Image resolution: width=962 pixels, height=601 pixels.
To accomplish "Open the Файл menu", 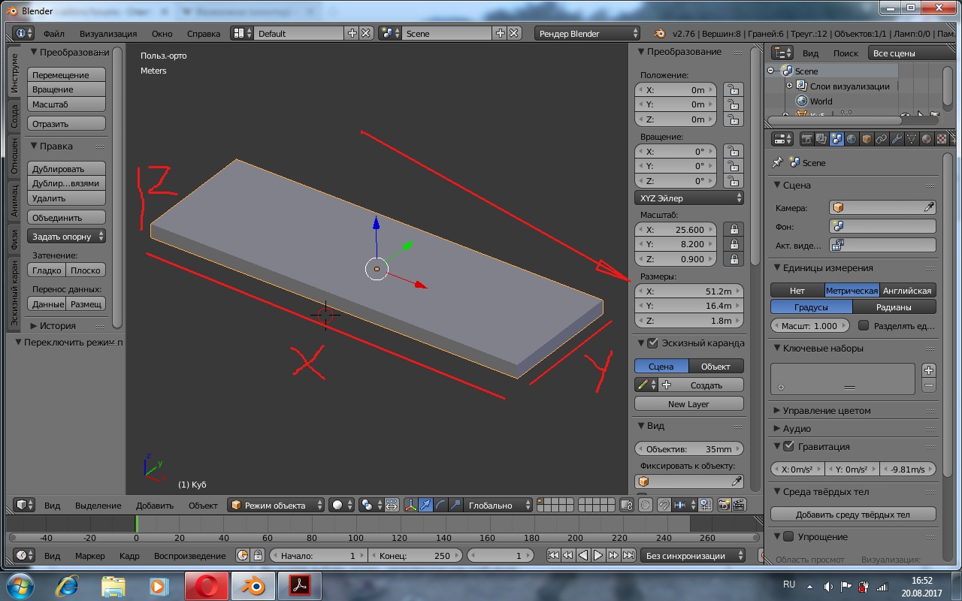I will tap(53, 34).
